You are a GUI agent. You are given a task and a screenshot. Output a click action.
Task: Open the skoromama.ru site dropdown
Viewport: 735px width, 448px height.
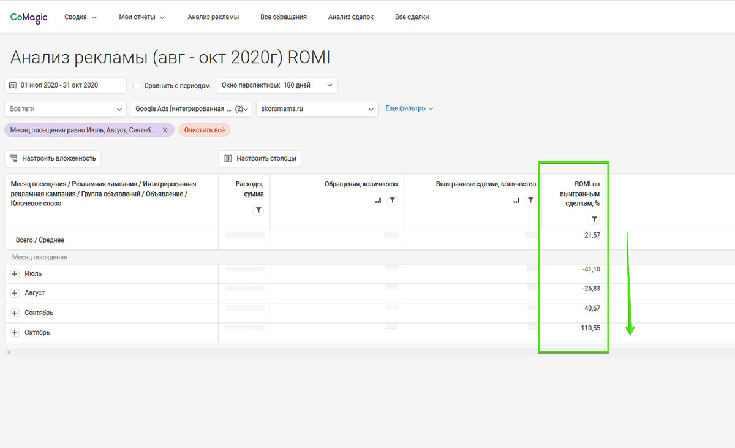317,109
